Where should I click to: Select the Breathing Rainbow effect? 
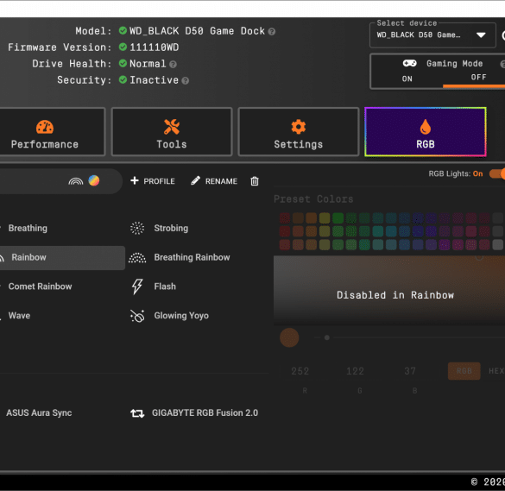click(192, 257)
